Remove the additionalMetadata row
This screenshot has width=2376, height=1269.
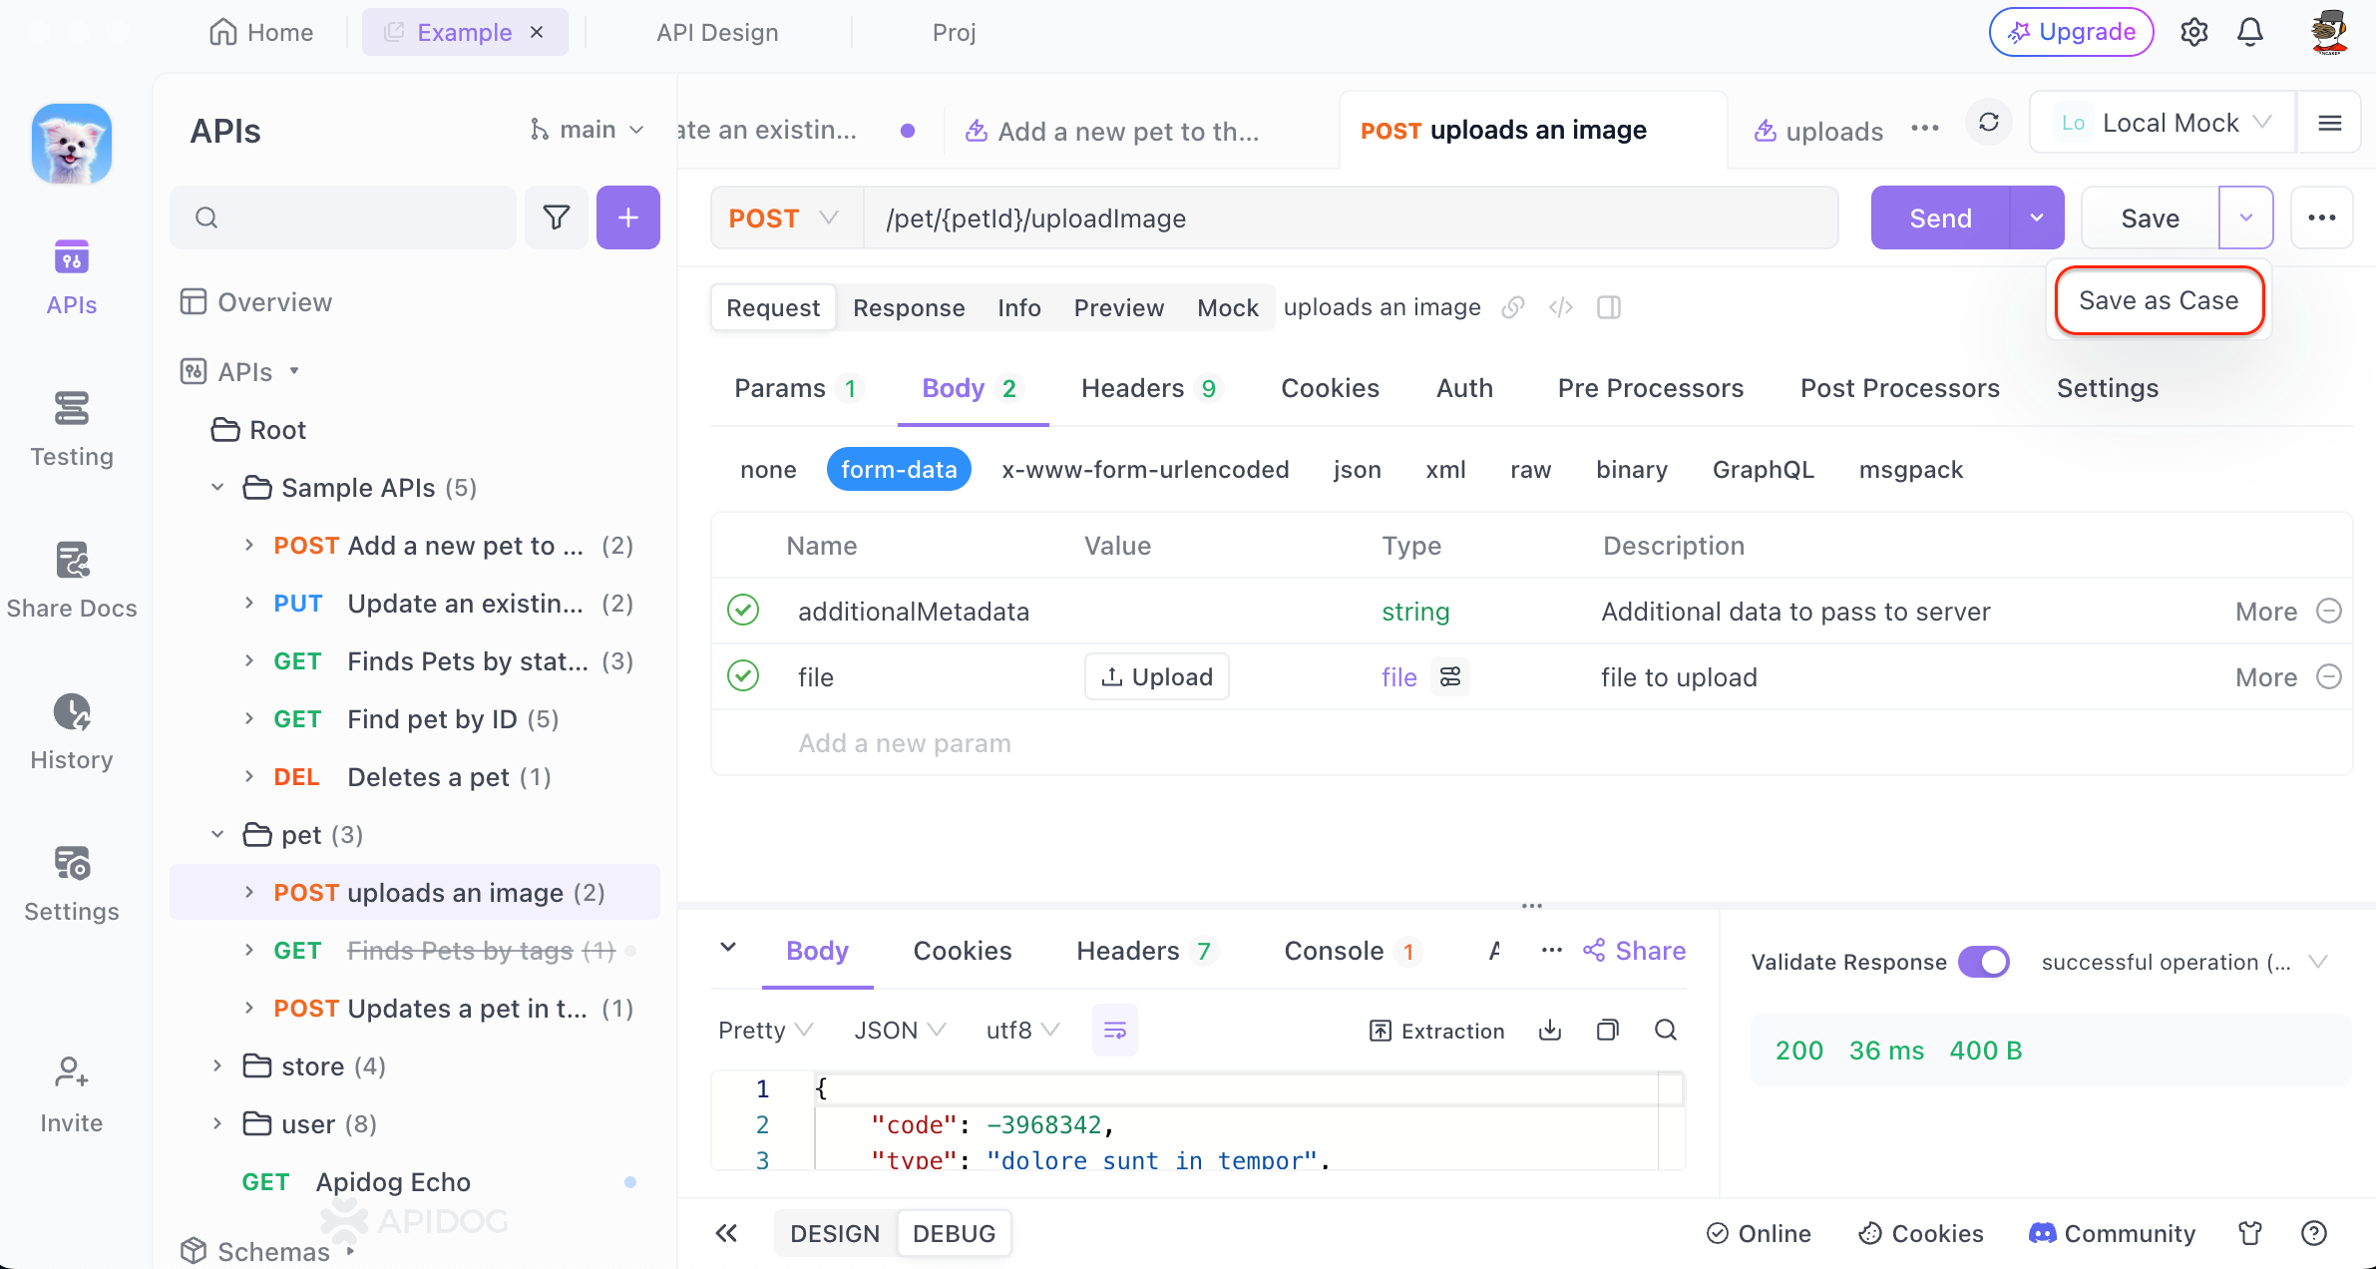(x=2329, y=611)
